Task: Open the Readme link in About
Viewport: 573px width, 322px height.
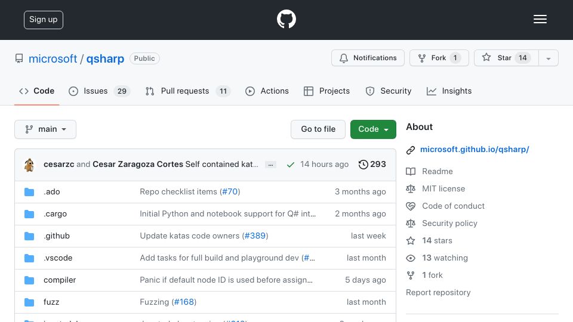Action: pyautogui.click(x=437, y=171)
